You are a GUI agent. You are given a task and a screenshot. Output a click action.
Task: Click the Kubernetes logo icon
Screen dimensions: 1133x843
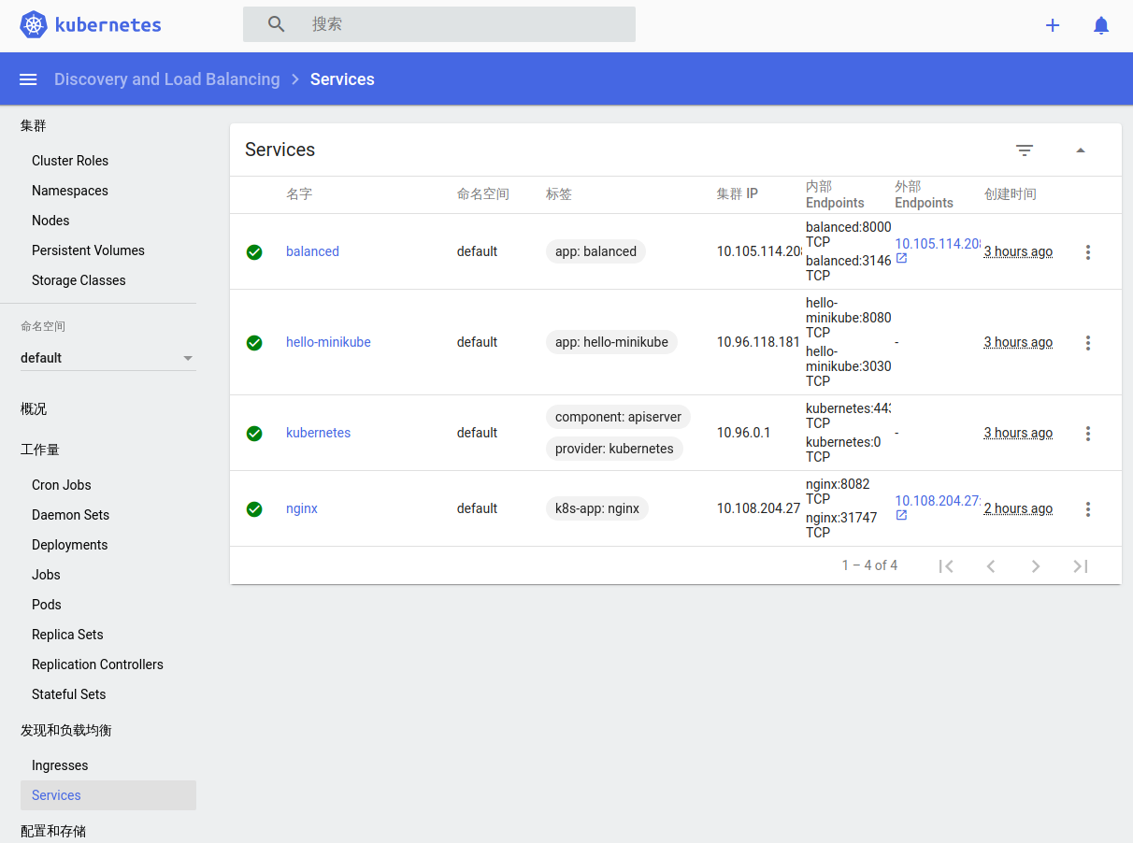[34, 25]
